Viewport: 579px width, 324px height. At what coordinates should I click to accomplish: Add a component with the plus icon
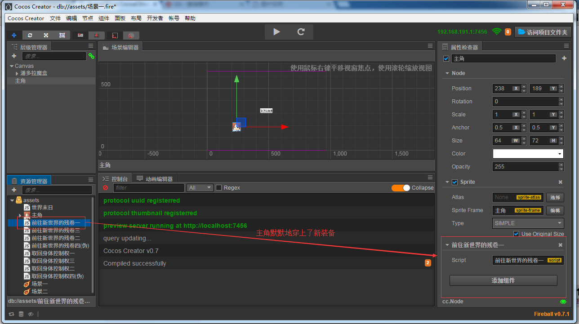coord(564,58)
